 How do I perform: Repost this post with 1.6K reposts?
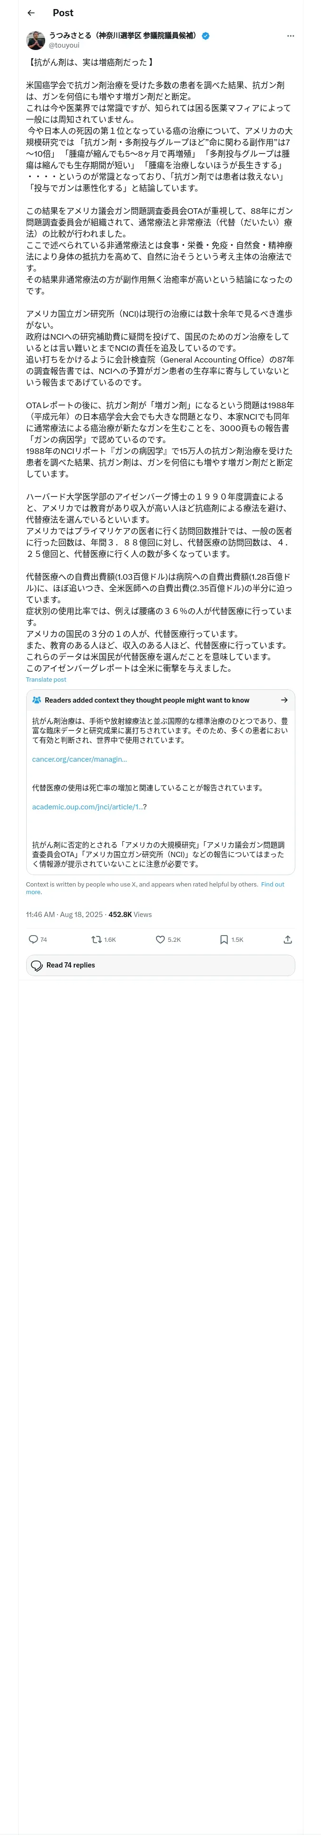tap(97, 939)
